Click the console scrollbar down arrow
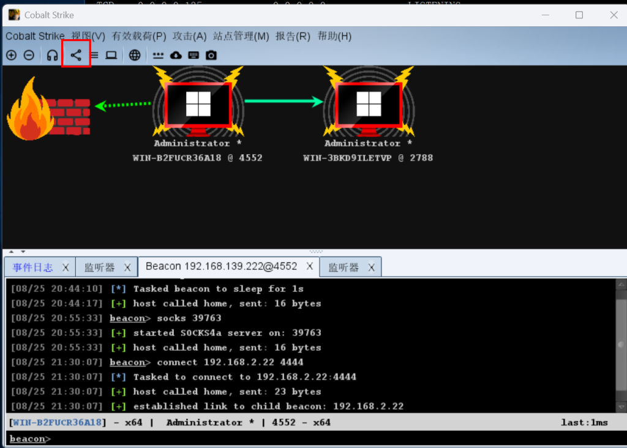Screen dimensions: 627x448 tap(621, 407)
